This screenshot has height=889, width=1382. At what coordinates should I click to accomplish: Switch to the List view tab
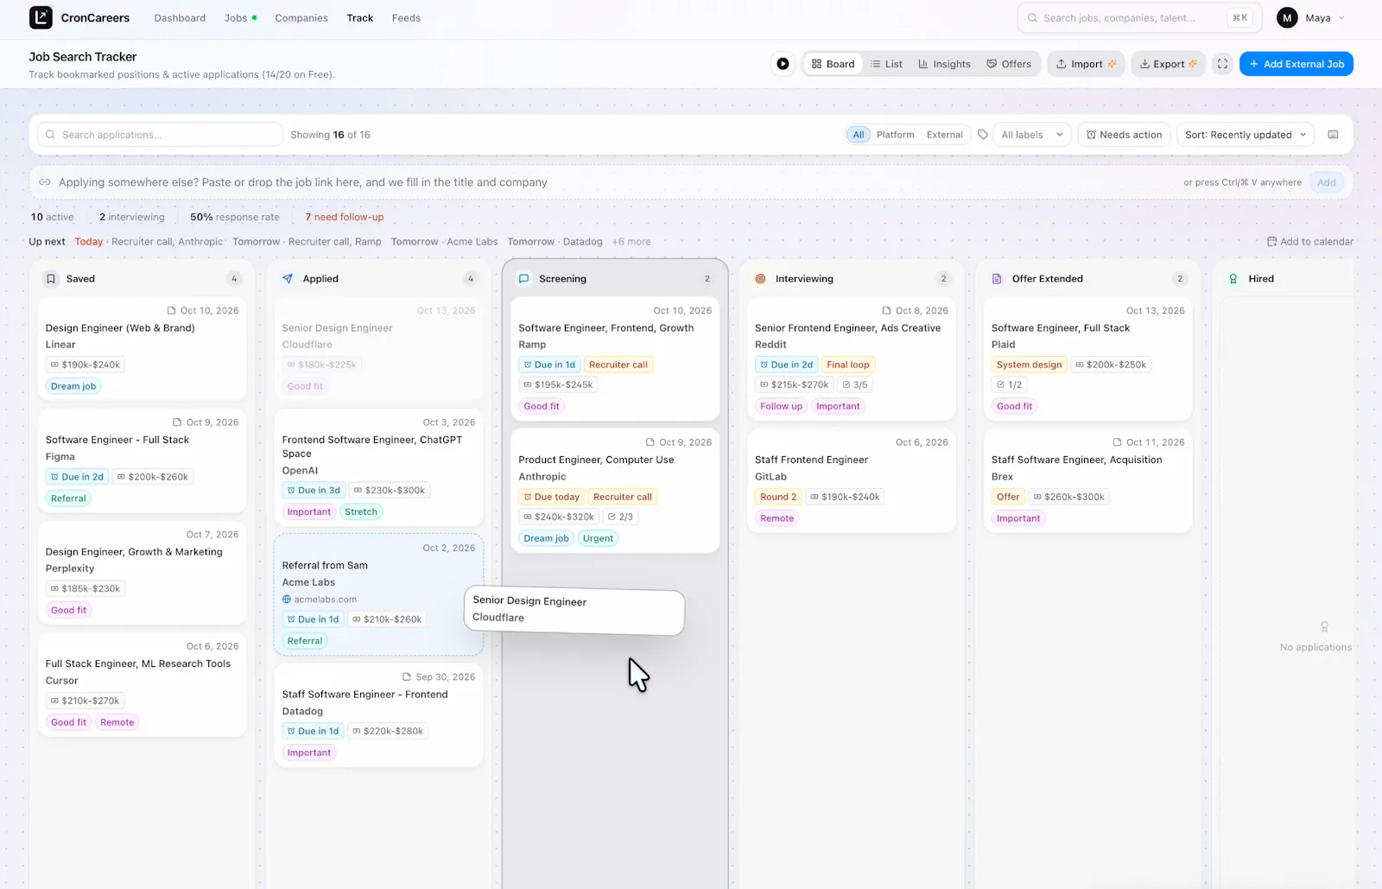click(x=886, y=64)
